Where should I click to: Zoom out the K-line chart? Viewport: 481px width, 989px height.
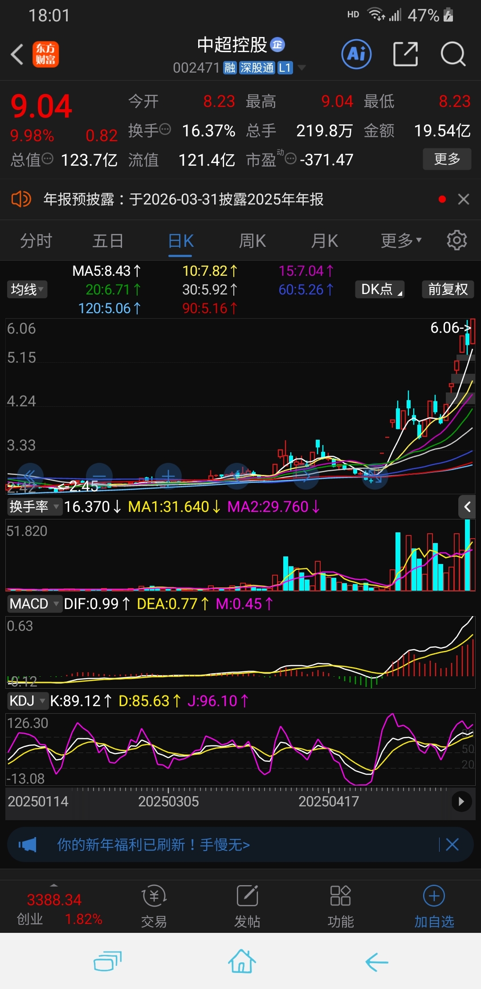point(99,476)
